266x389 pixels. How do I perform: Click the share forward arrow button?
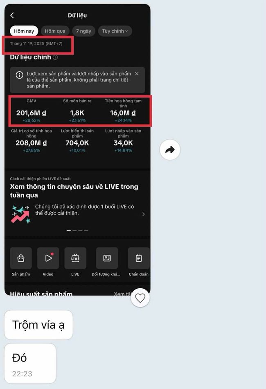pos(170,150)
